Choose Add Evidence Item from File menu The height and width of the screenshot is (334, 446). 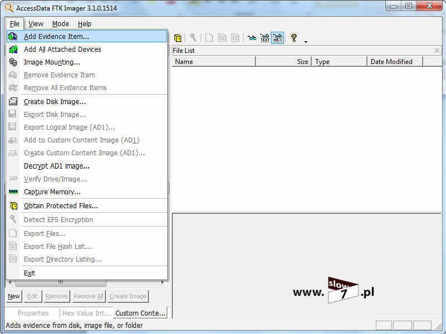(x=87, y=36)
